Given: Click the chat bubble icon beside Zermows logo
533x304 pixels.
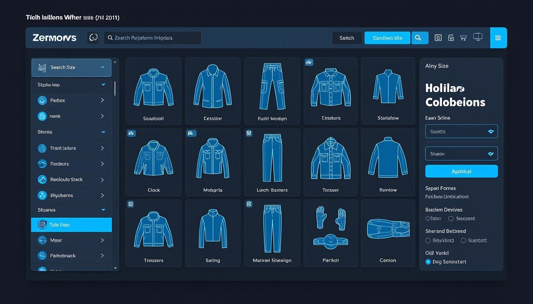Looking at the screenshot, I should tap(93, 38).
